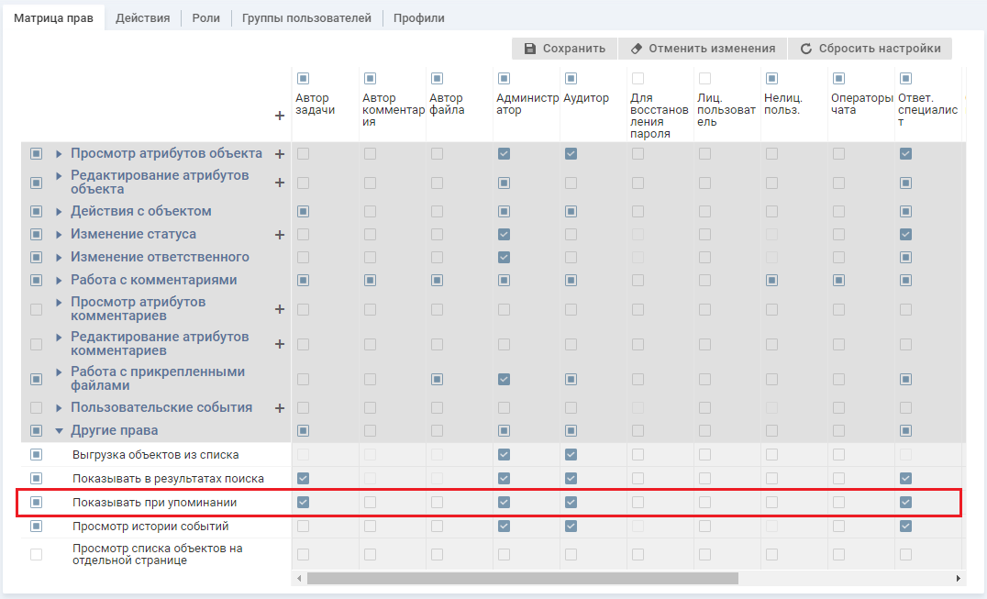Viewport: 987px width, 599px height.
Task: Click the horizontal scrollbar thumb
Action: click(522, 579)
